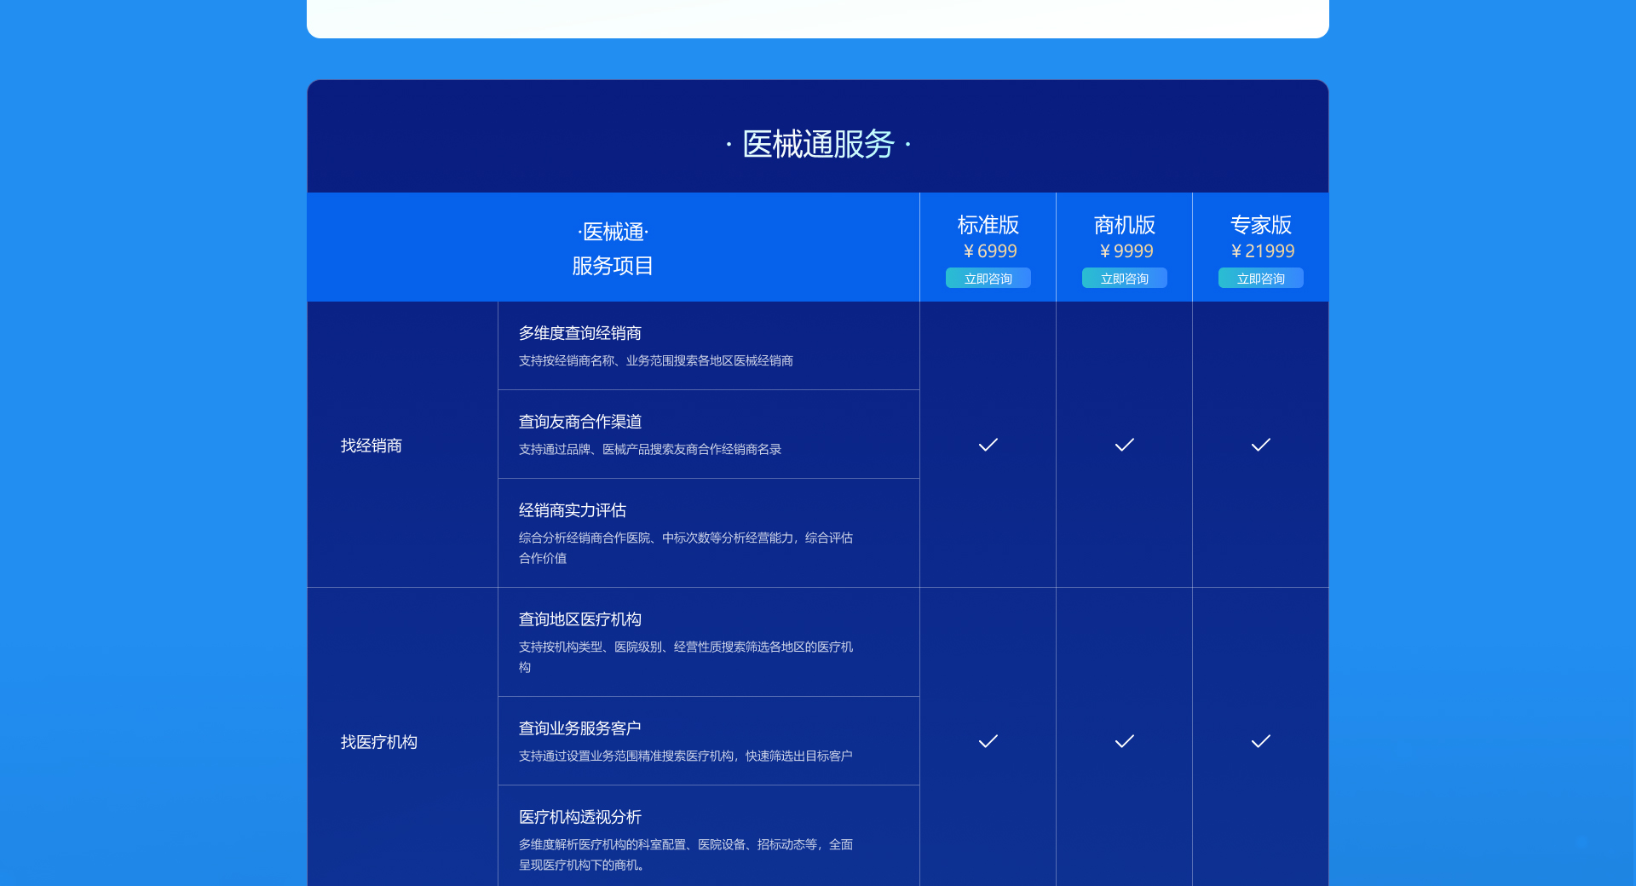The width and height of the screenshot is (1636, 886).
Task: Click 专家版 checkmark in 找经销商 row
Action: tap(1260, 445)
